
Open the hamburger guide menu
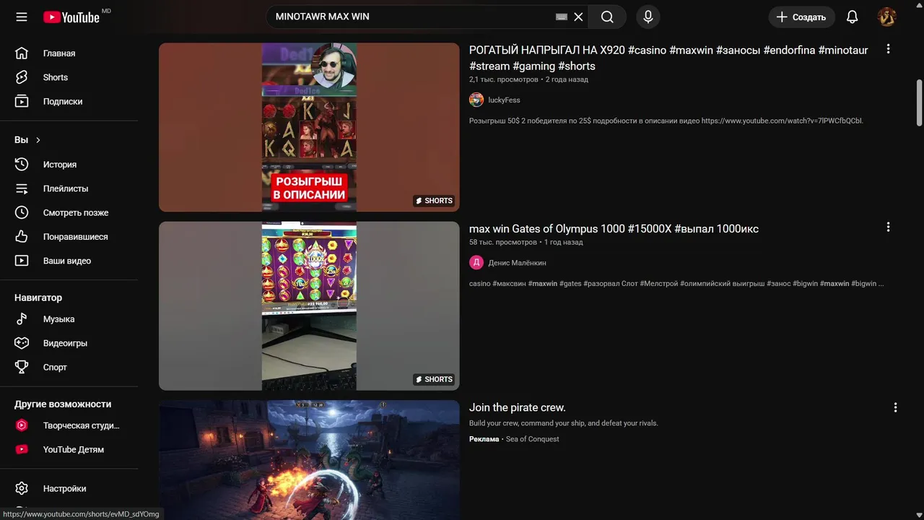coord(22,17)
